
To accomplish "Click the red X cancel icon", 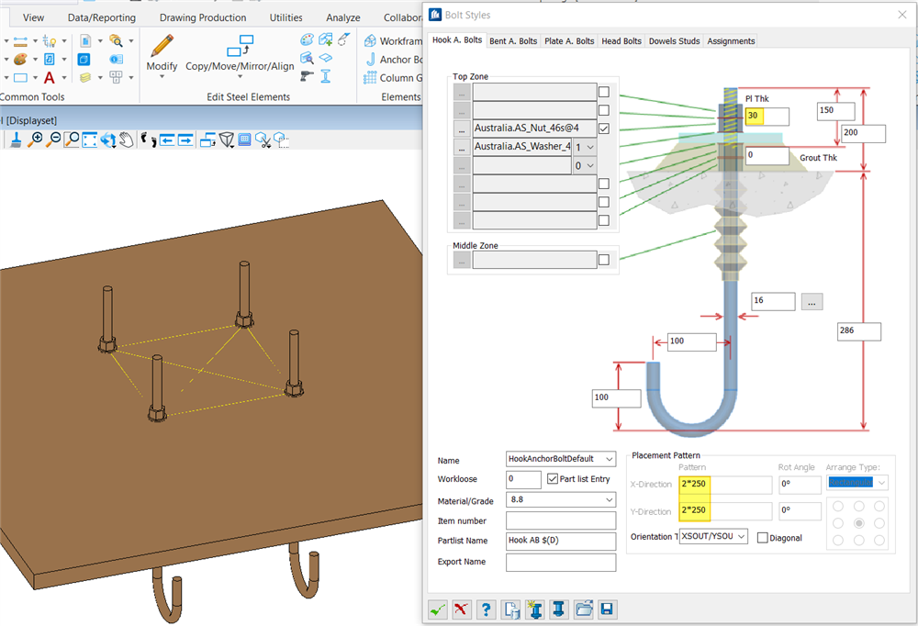I will pyautogui.click(x=462, y=609).
